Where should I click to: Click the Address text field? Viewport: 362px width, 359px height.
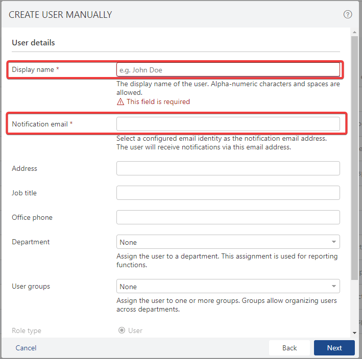pyautogui.click(x=228, y=168)
